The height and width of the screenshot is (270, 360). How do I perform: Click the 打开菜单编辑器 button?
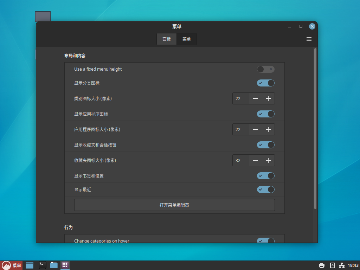[174, 205]
